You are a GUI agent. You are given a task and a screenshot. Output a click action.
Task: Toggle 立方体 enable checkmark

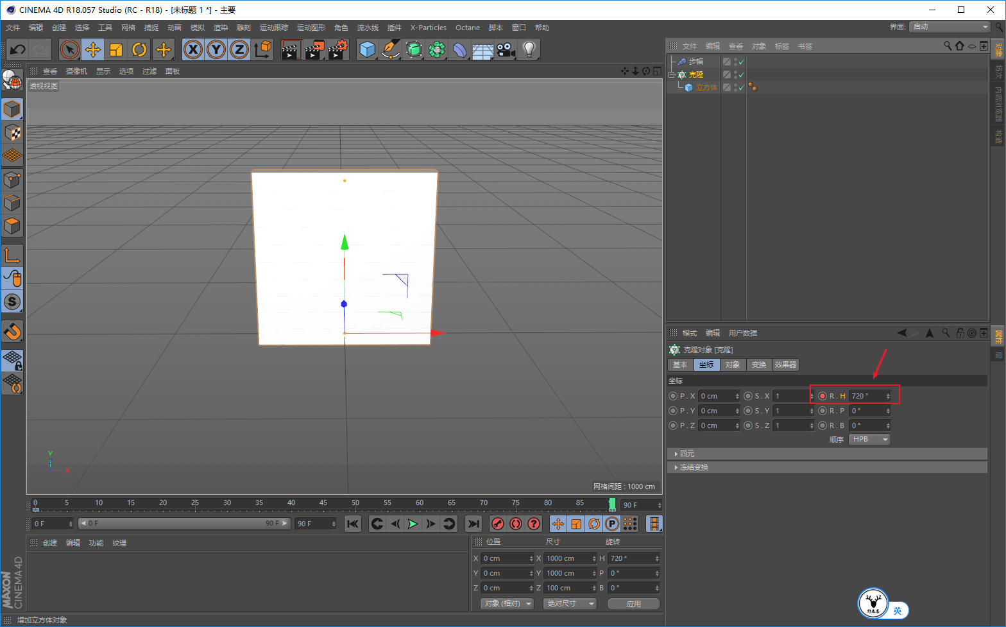(741, 87)
